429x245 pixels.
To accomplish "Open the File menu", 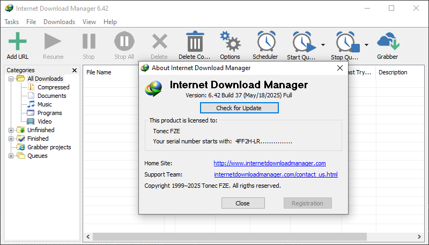I will click(x=31, y=22).
